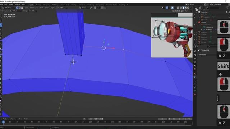Viewport: 230px width, 129px height.
Task: Click the red X-axis gizmo handle
Action: click(114, 48)
